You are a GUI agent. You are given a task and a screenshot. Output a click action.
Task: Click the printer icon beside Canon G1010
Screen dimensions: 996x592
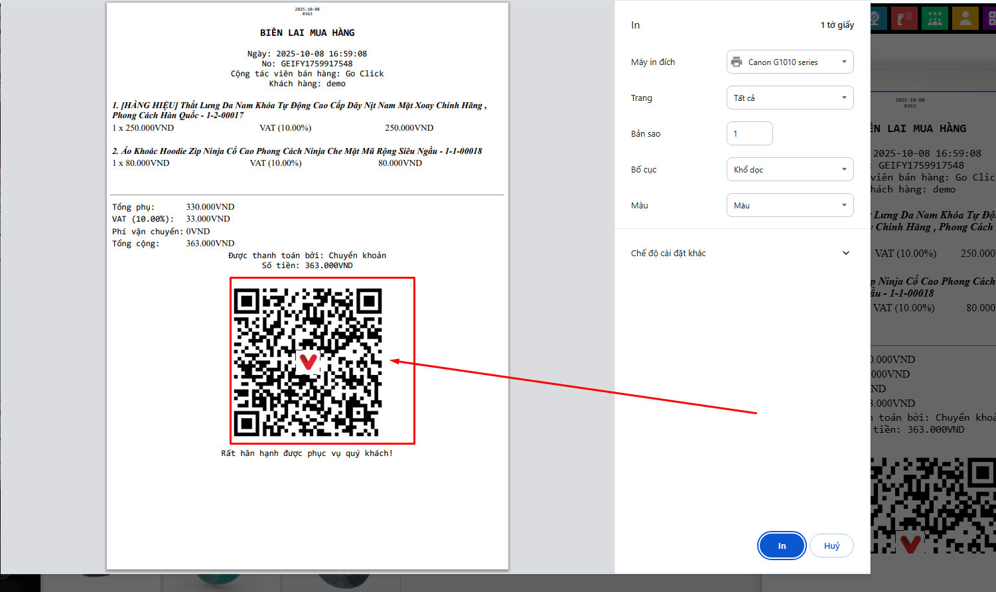(x=736, y=62)
